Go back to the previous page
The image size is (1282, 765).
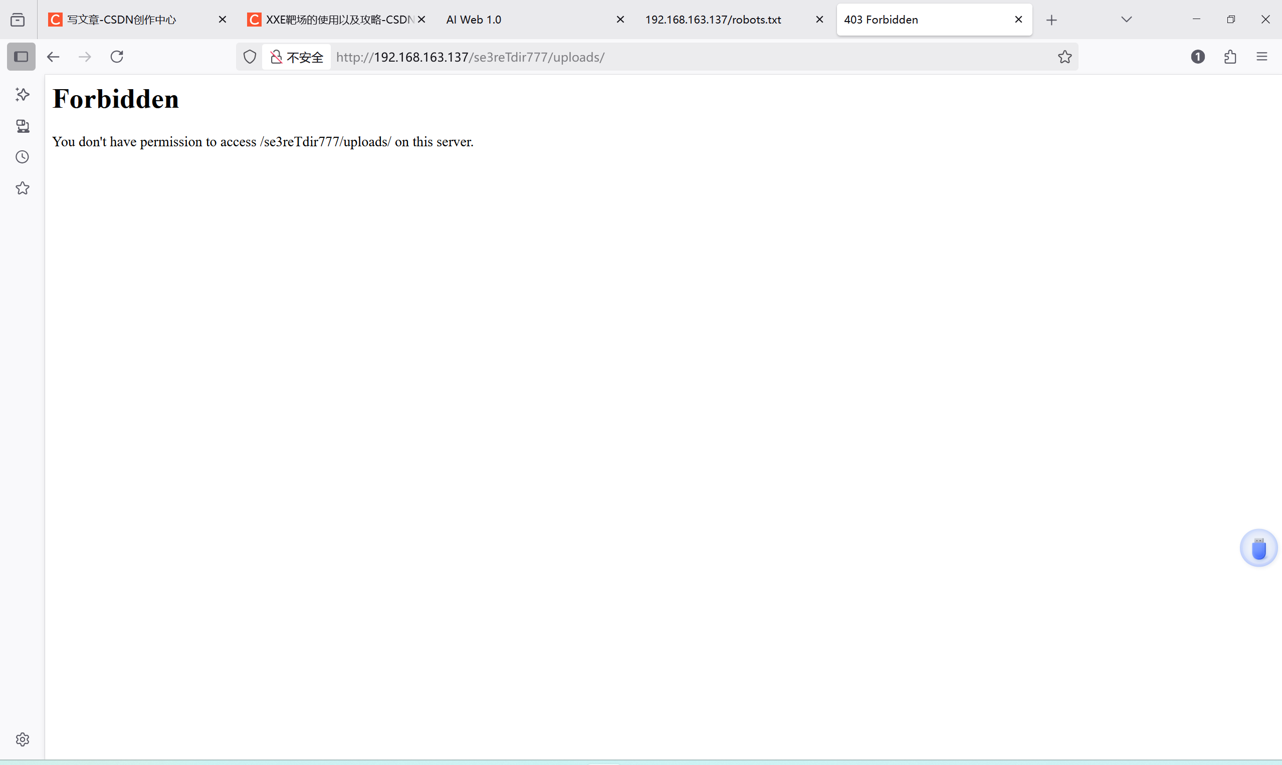click(53, 57)
